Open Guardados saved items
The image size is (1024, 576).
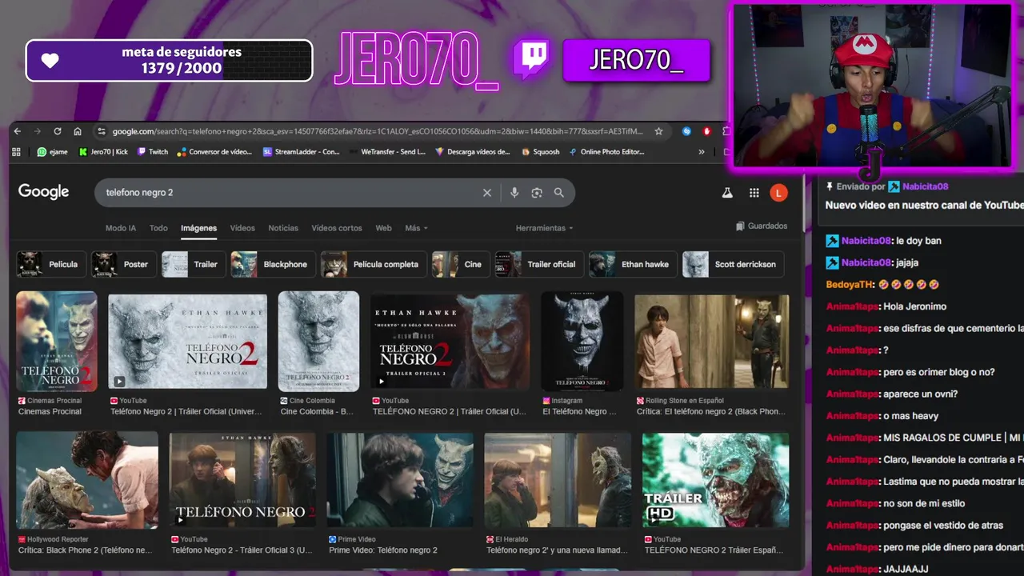pyautogui.click(x=762, y=226)
